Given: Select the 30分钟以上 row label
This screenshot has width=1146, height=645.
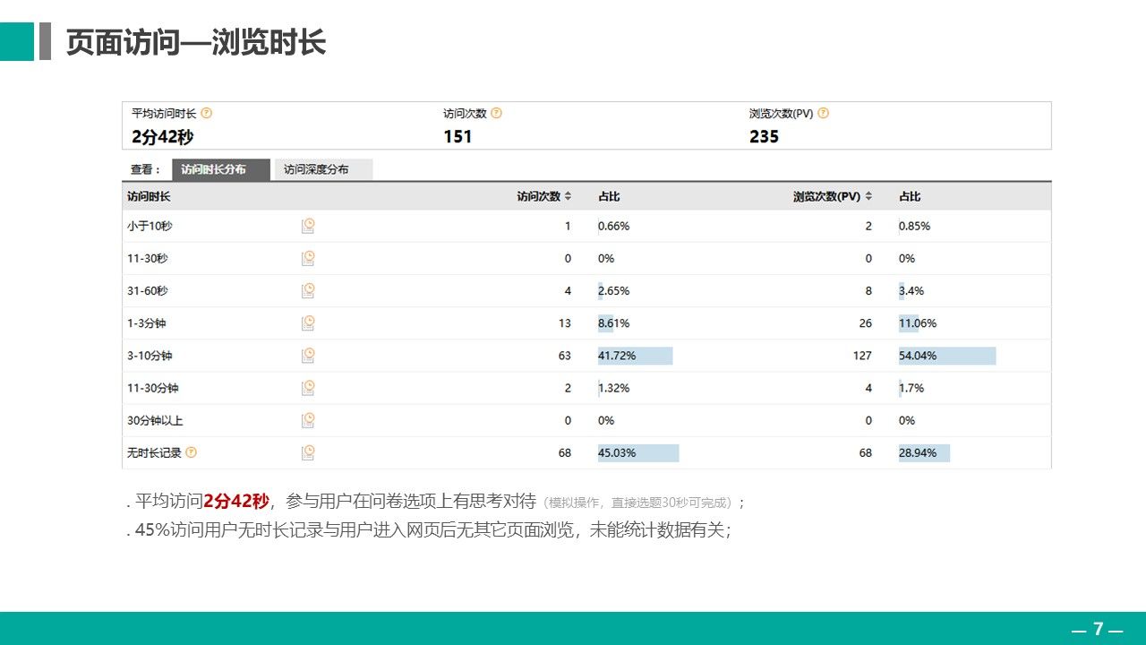Looking at the screenshot, I should pos(155,420).
